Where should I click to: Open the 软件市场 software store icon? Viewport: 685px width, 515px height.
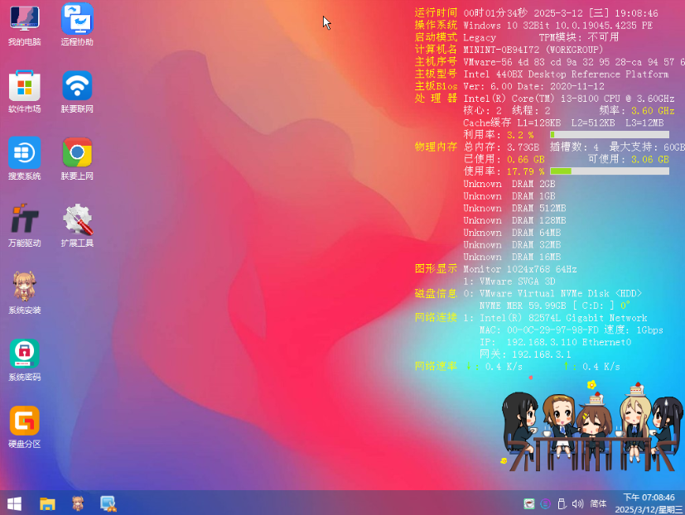25,92
